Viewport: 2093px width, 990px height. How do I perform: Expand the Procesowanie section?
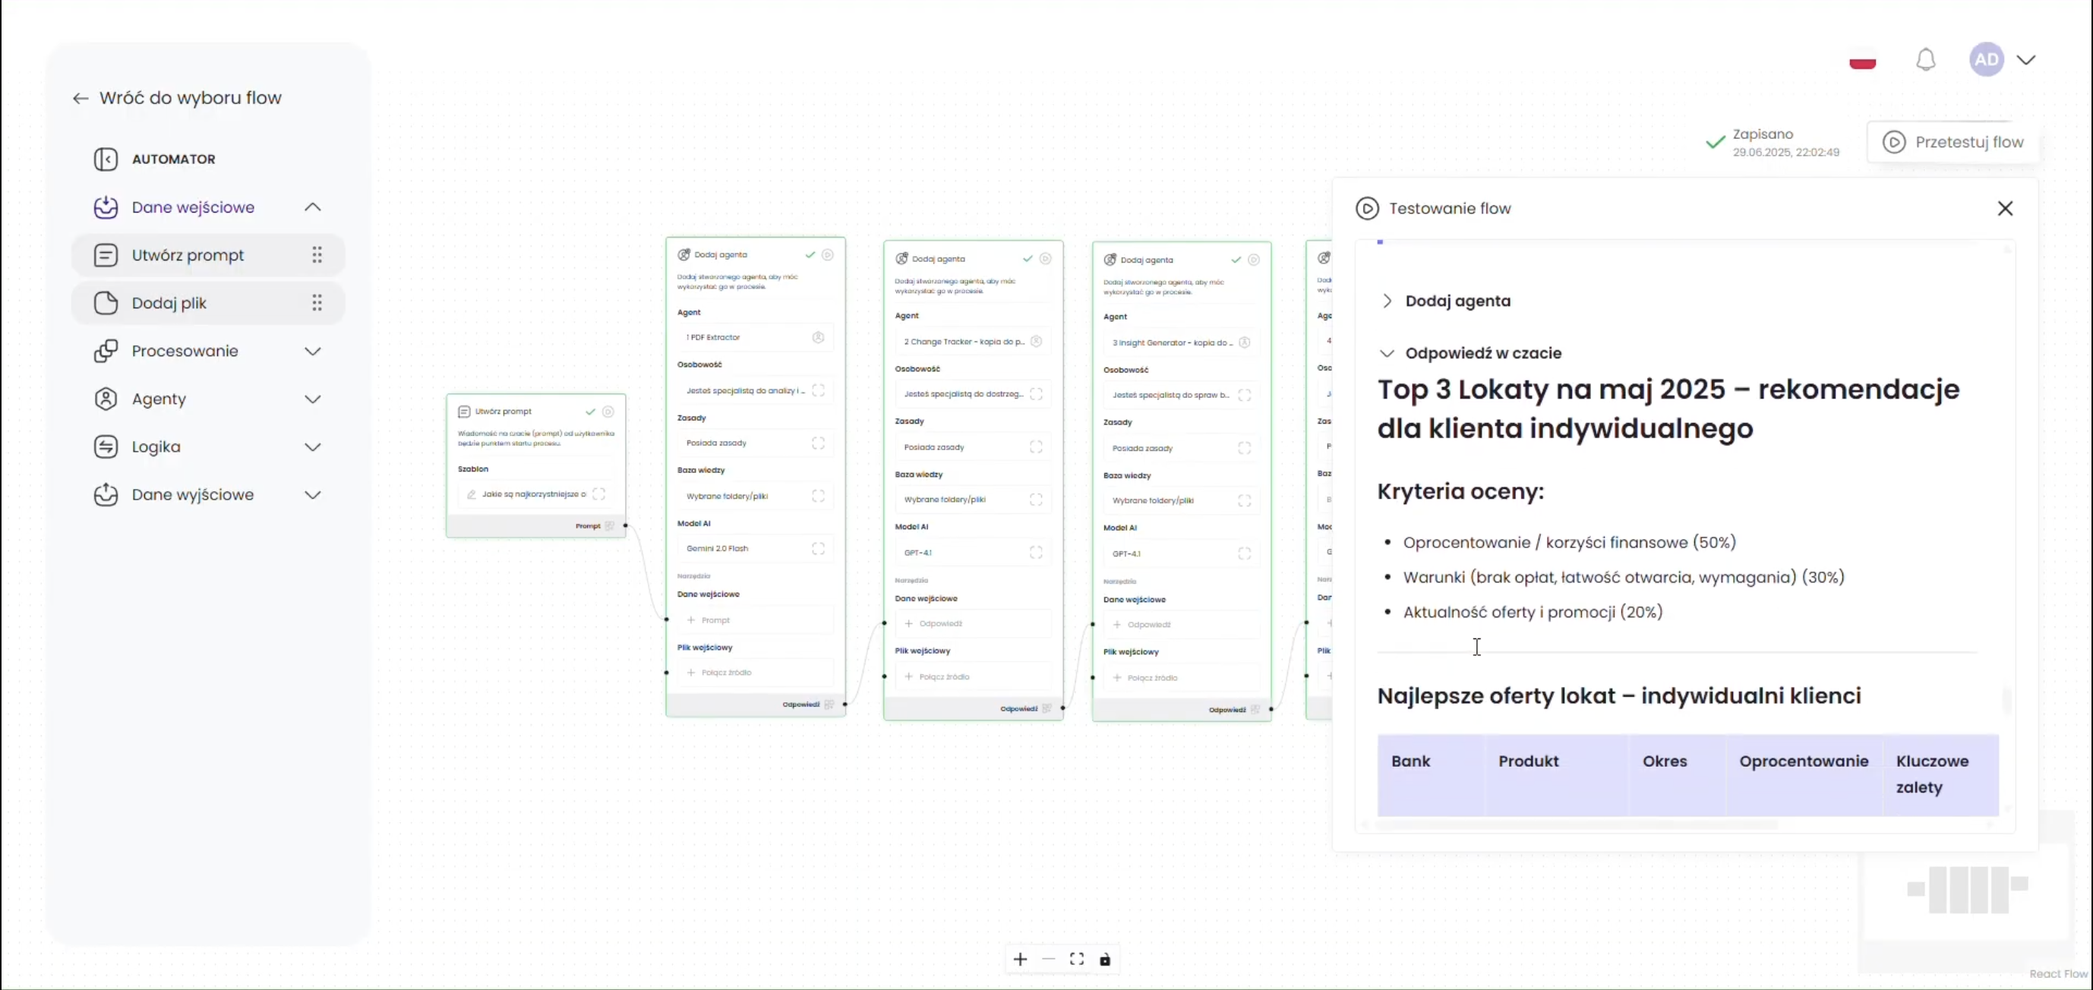pos(312,351)
